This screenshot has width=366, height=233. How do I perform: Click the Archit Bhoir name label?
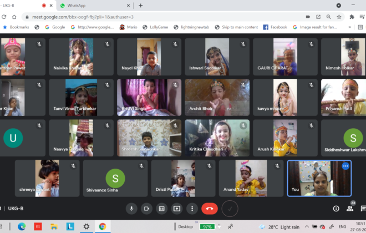(x=201, y=109)
